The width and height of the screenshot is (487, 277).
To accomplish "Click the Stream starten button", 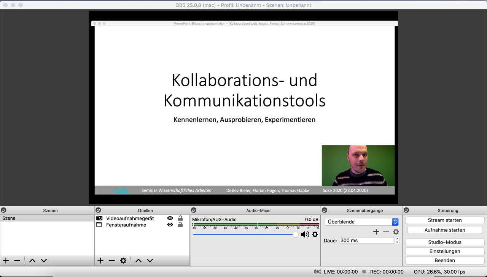I will [444, 220].
